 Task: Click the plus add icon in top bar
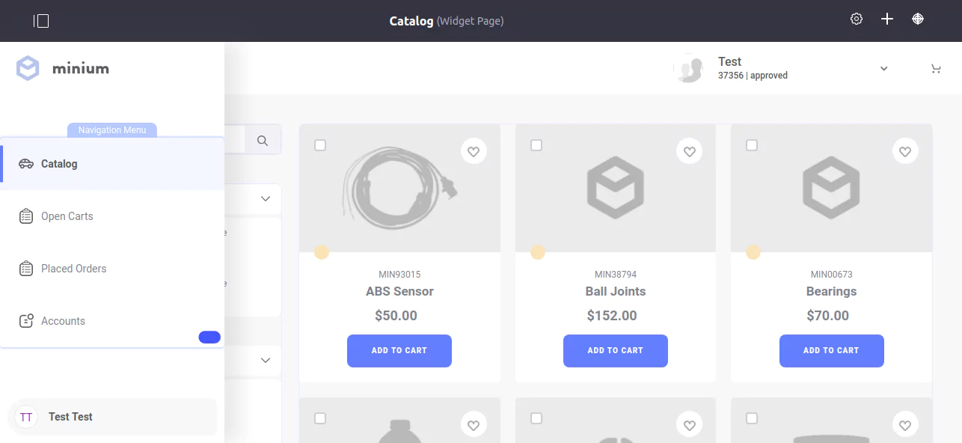tap(887, 19)
